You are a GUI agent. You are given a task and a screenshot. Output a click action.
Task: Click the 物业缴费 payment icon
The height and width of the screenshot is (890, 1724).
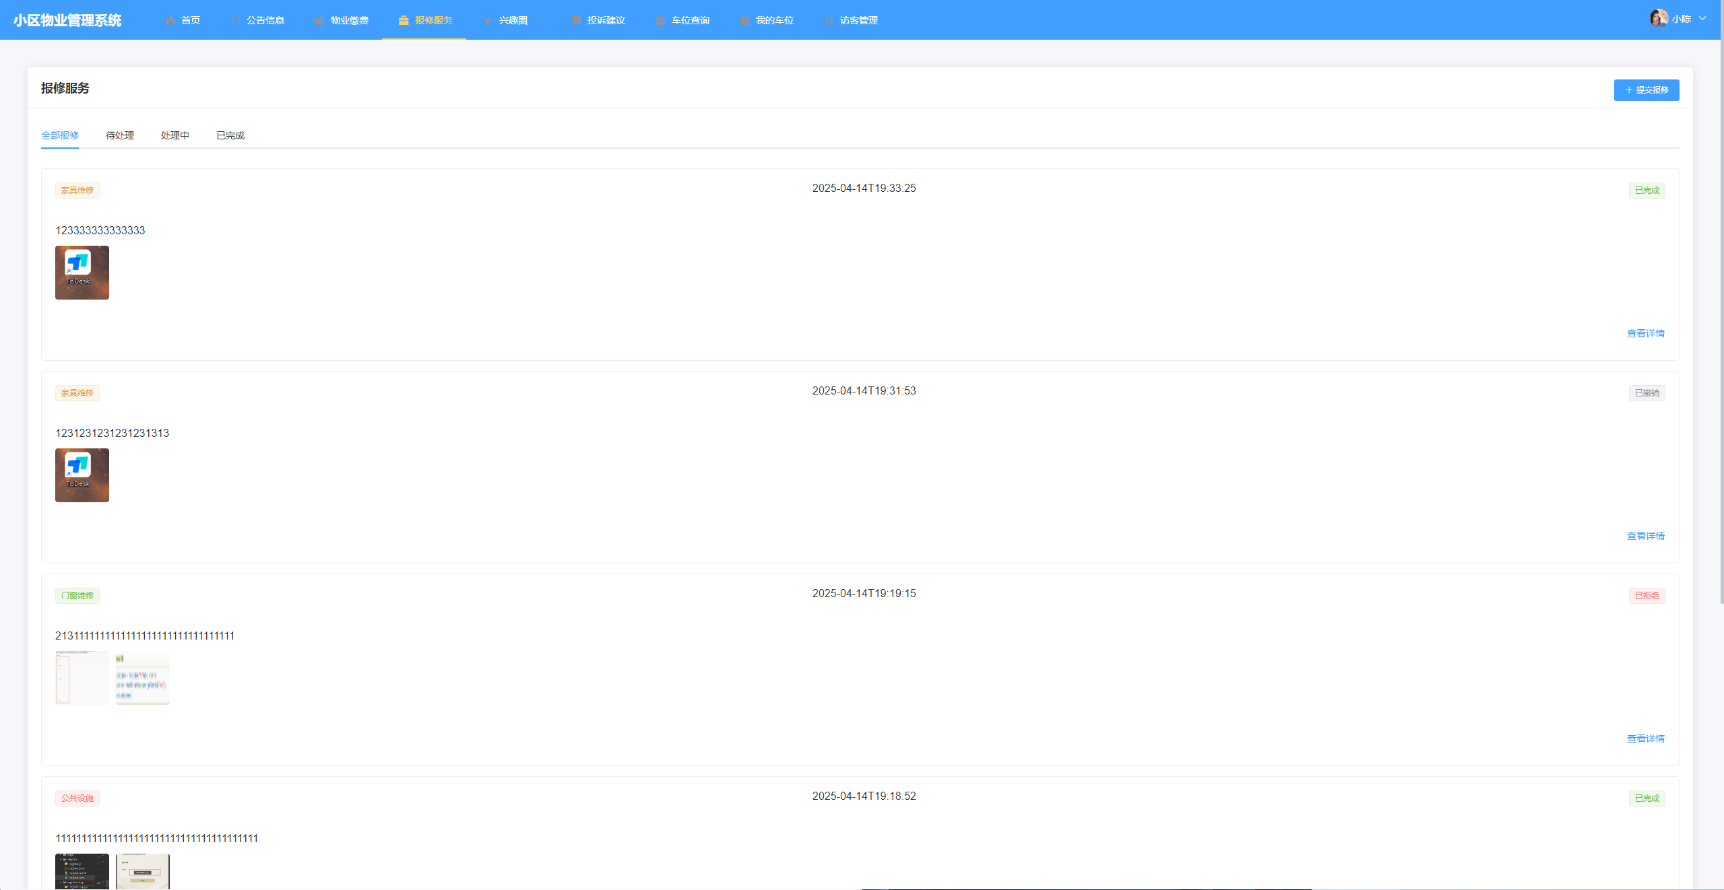tap(319, 20)
